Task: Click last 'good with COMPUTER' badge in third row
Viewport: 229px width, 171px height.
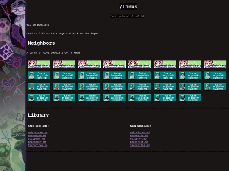Action: click(215, 87)
